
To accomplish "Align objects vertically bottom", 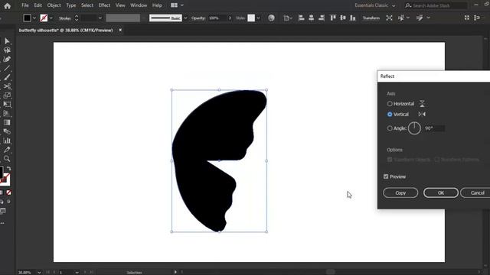I will 352,18.
